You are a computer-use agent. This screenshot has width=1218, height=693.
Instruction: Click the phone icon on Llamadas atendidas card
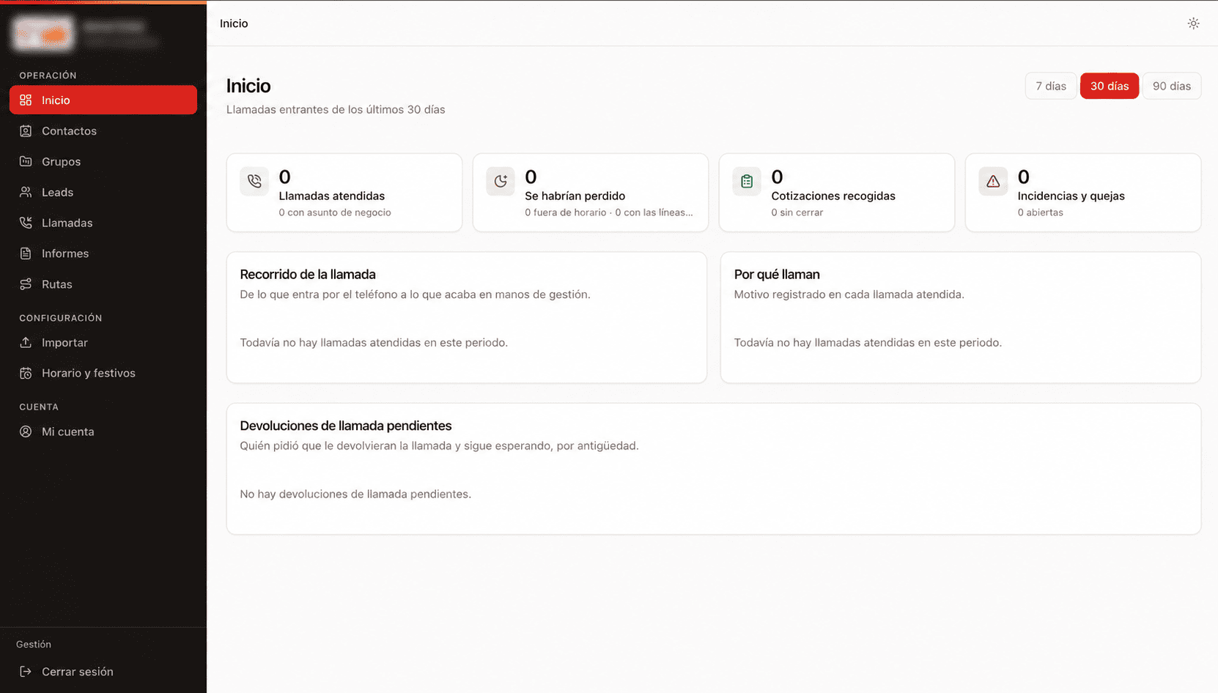pos(254,181)
